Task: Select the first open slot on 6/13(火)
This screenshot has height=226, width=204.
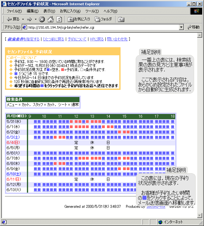Action: coord(35,190)
